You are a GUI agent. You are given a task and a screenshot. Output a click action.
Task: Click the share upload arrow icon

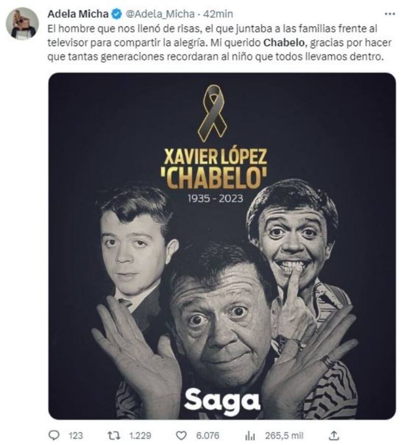tap(335, 435)
